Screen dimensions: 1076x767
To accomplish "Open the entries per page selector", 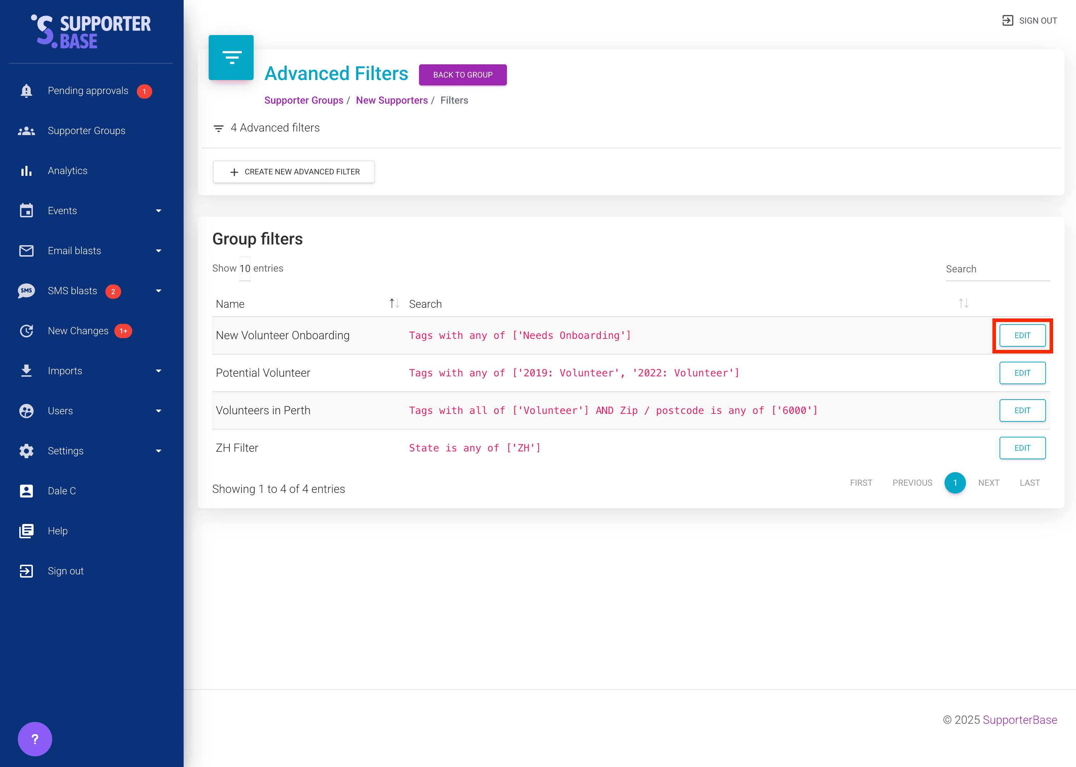I will click(244, 269).
